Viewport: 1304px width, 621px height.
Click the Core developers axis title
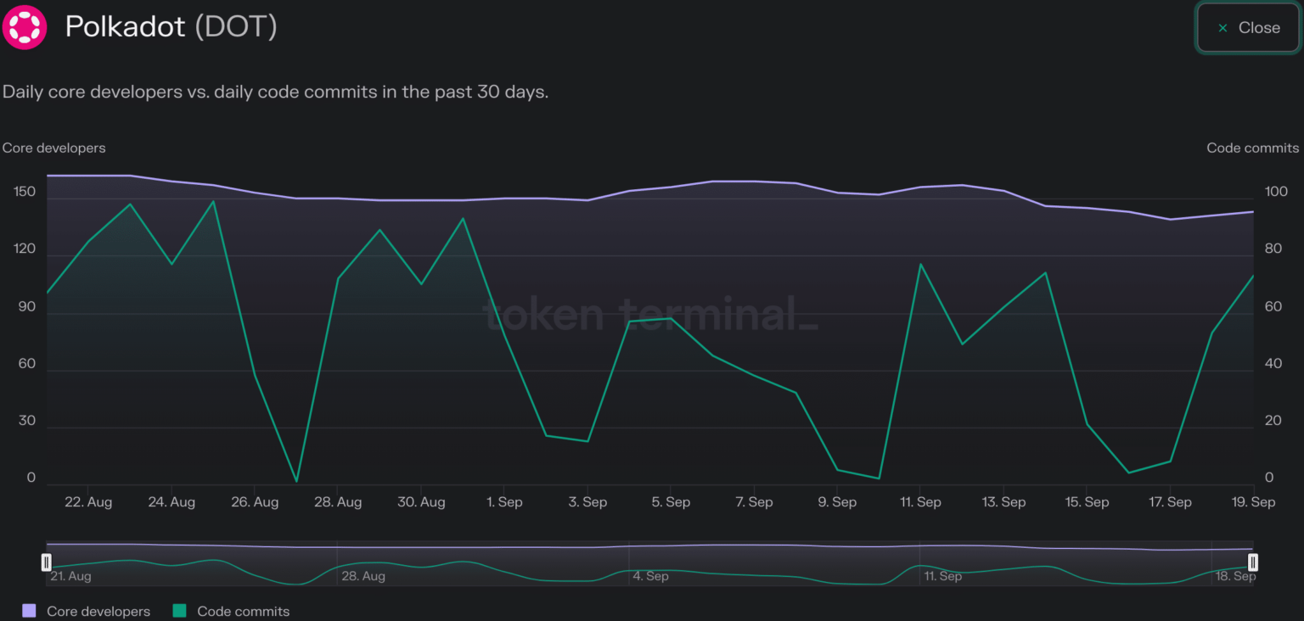(54, 148)
